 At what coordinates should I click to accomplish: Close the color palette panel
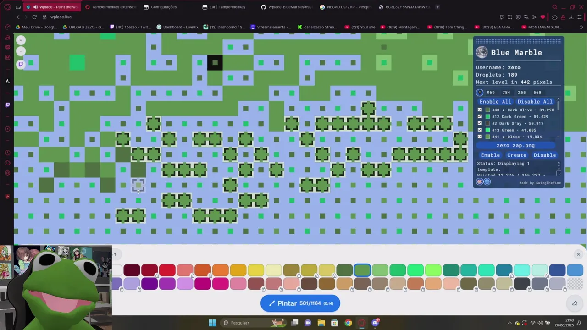[578, 254]
